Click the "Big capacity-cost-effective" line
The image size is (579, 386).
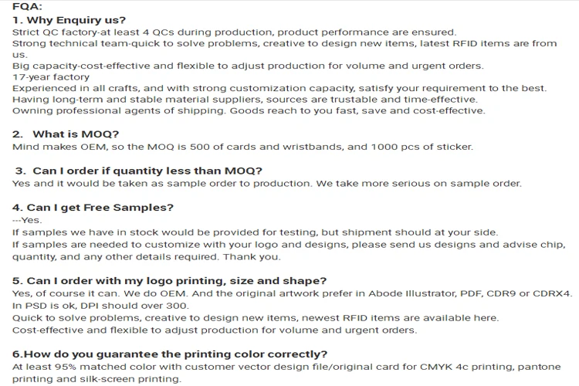coord(248,66)
